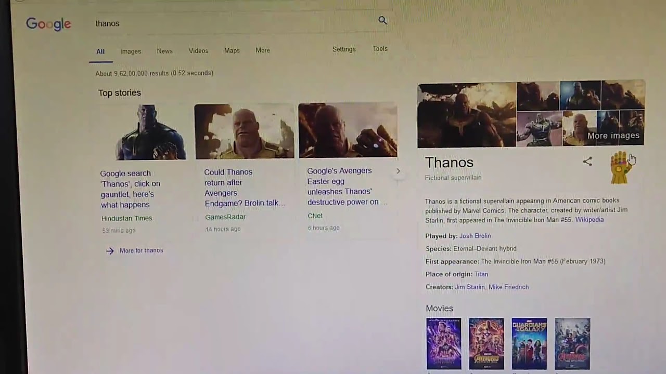Click More images overlay
The width and height of the screenshot is (666, 374).
click(x=613, y=136)
